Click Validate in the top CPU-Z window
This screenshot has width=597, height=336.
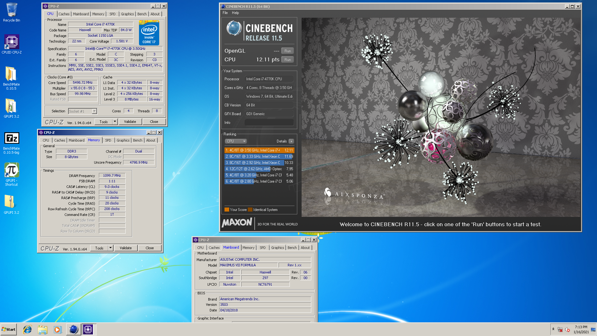coord(130,122)
